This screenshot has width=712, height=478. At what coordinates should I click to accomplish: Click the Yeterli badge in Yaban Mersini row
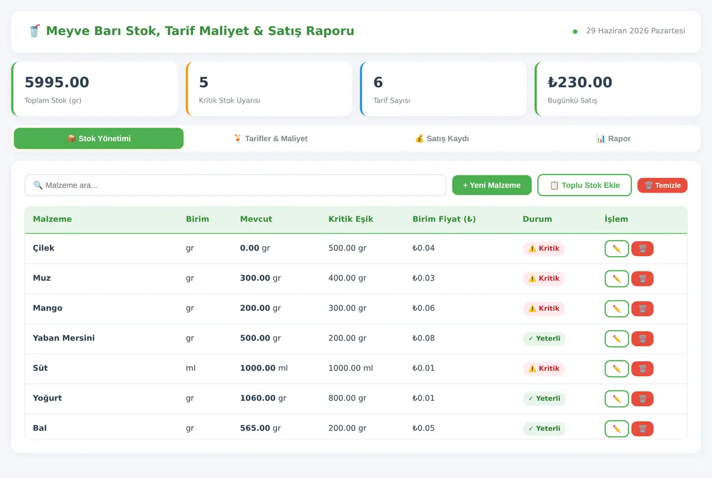coord(544,339)
